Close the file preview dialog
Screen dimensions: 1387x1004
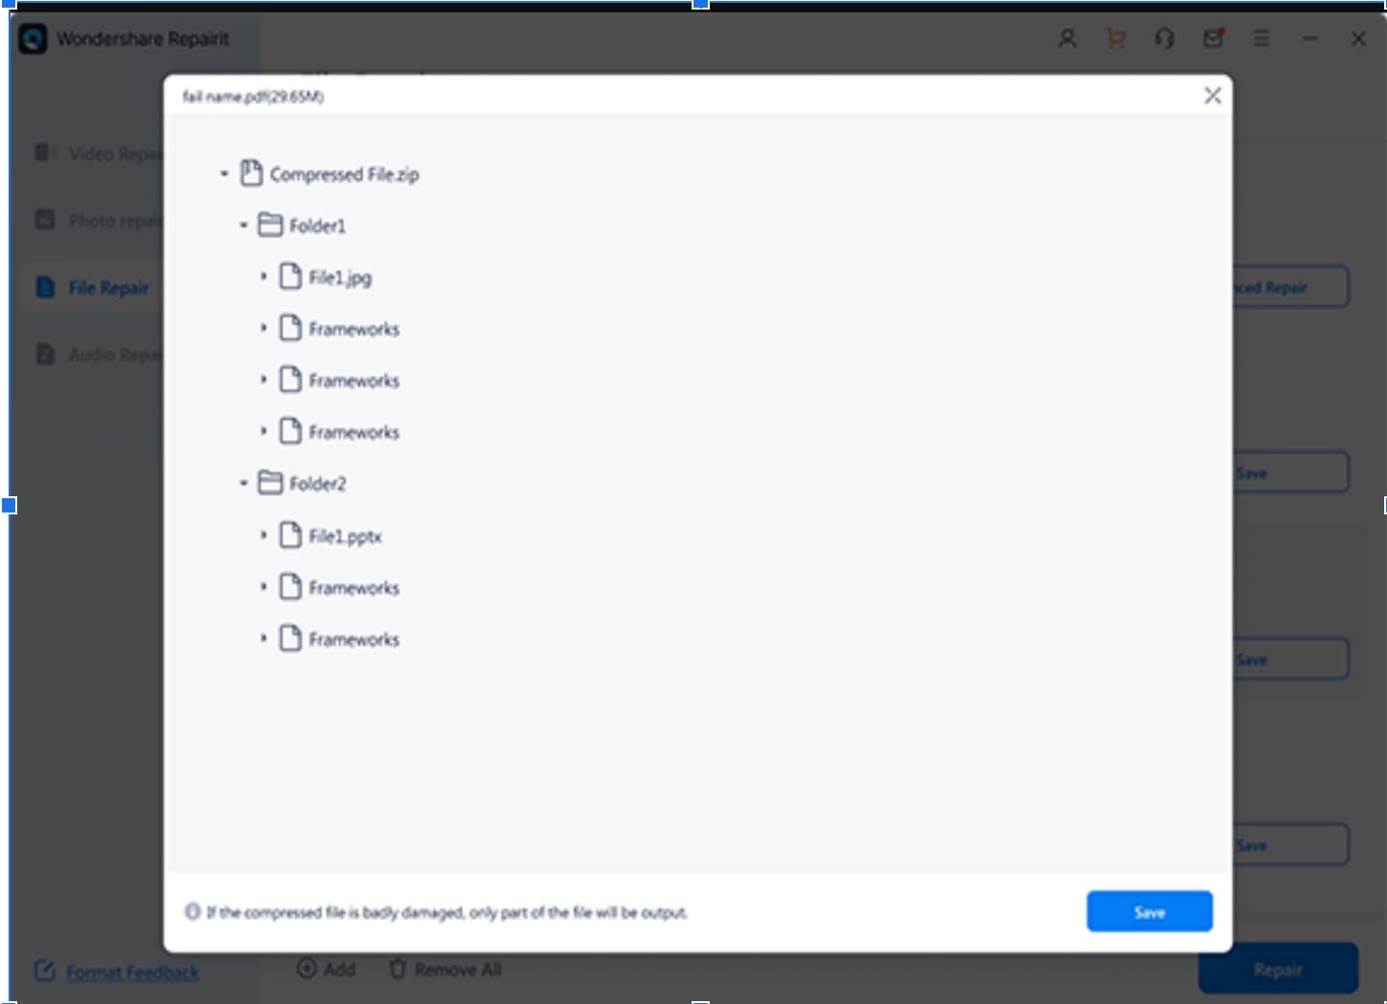click(x=1212, y=95)
